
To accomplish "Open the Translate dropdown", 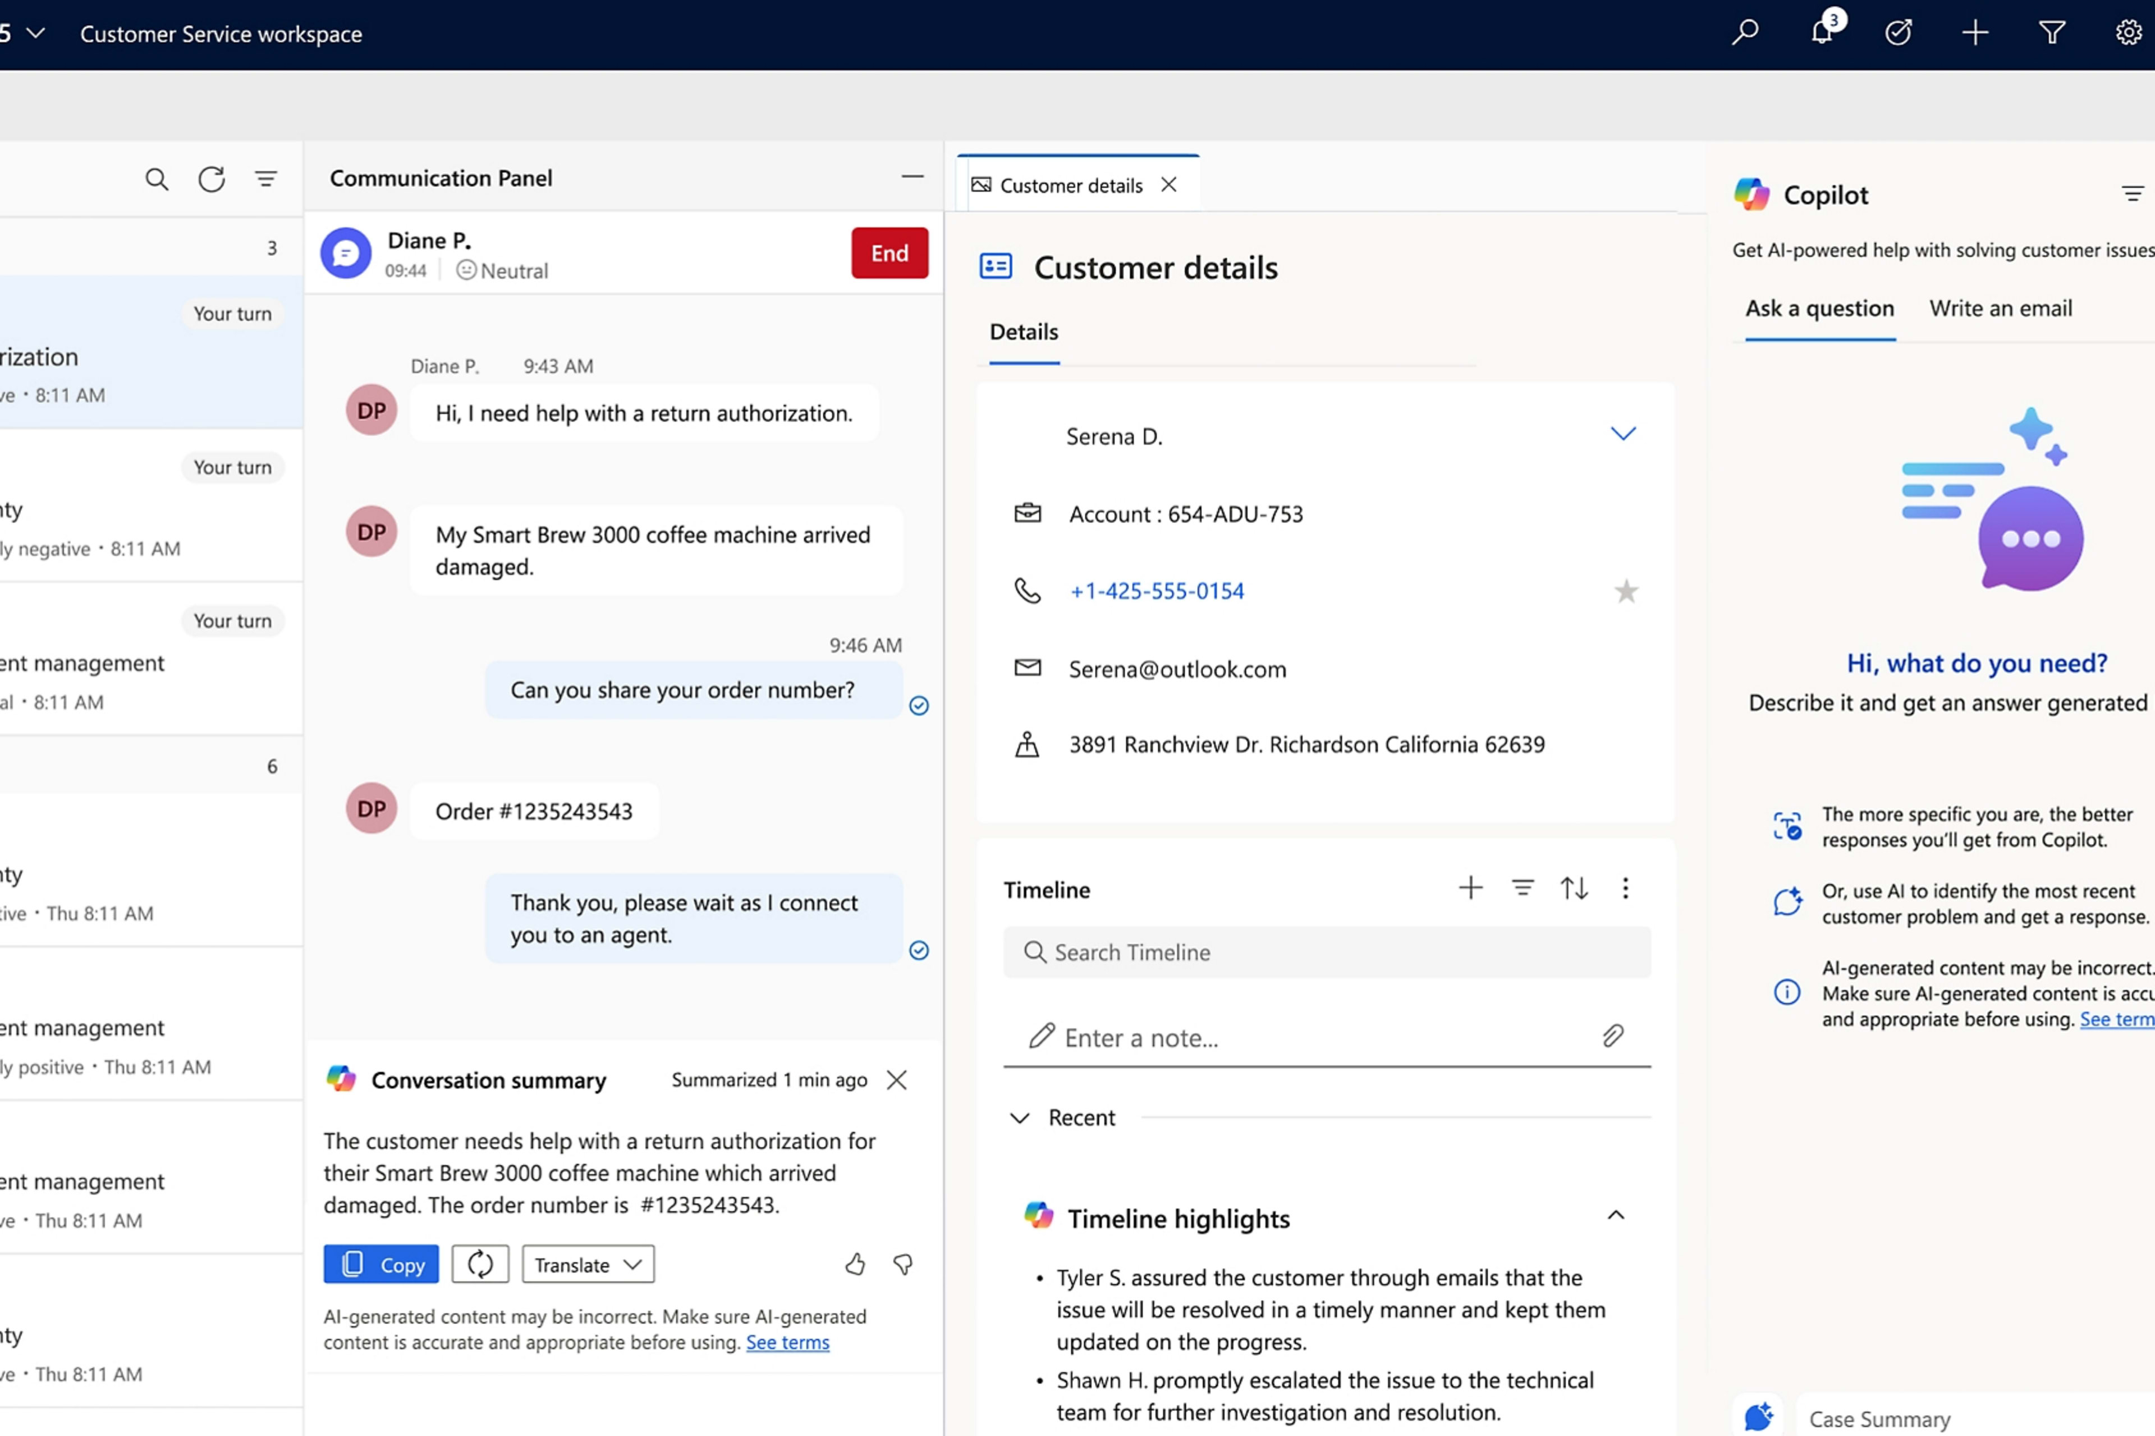I will pos(588,1265).
